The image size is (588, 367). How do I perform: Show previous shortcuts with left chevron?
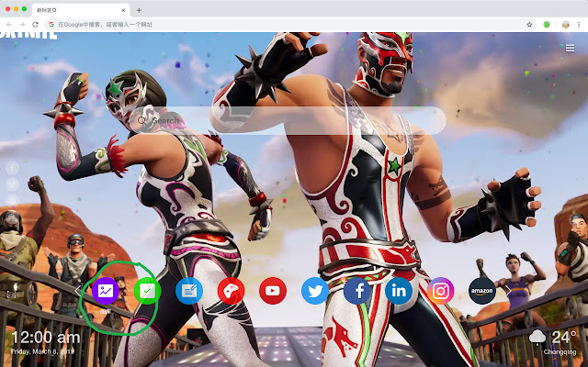78,291
